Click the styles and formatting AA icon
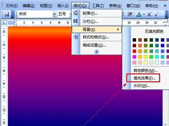The height and width of the screenshot is (126, 169). pos(76,37)
